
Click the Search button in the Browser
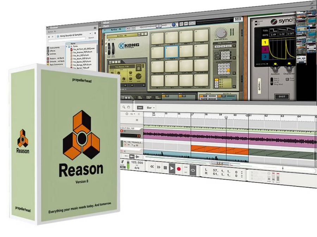tap(91, 38)
